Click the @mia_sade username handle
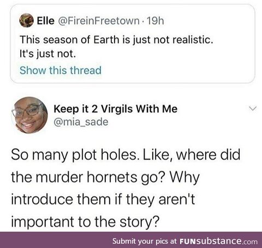 (81, 122)
